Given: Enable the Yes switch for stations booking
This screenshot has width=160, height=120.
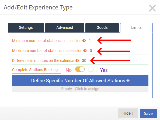Looking at the screenshot, I should coord(93,69).
